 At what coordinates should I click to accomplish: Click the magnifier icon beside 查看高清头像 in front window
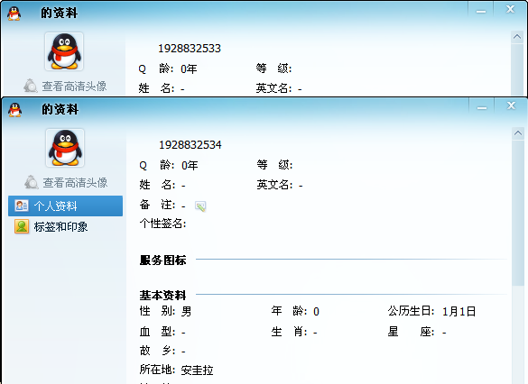pos(32,182)
